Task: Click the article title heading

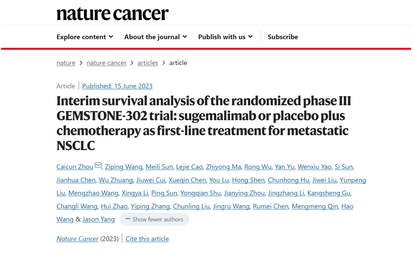Action: [204, 123]
